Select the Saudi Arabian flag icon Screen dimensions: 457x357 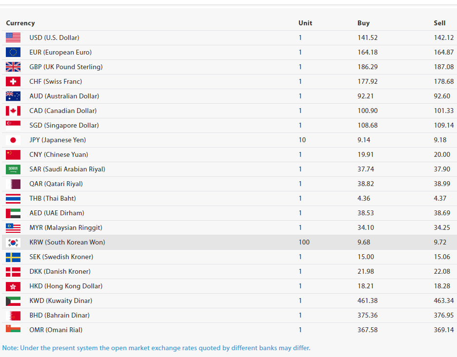click(13, 169)
